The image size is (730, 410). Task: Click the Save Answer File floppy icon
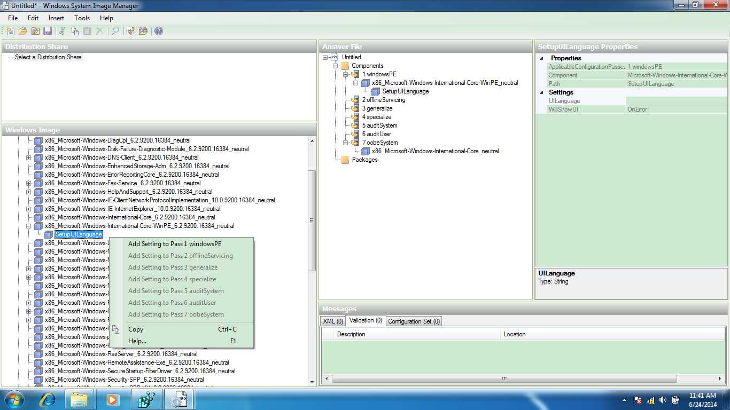click(48, 31)
